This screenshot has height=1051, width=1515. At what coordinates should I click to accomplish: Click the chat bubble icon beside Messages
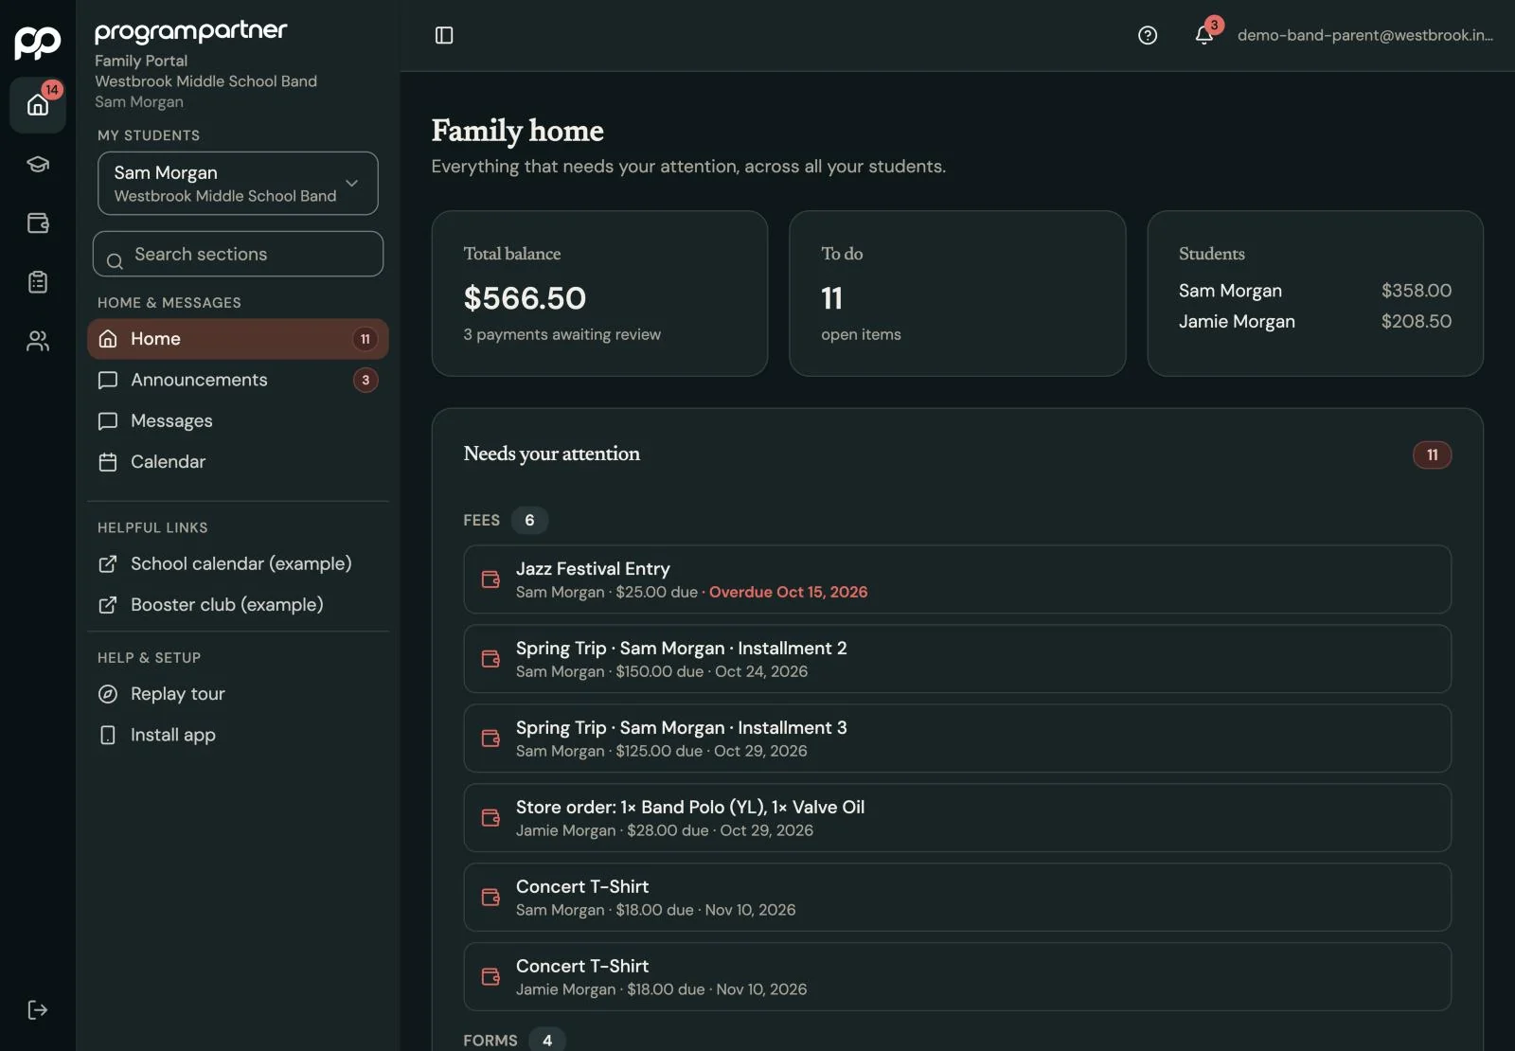[108, 421]
